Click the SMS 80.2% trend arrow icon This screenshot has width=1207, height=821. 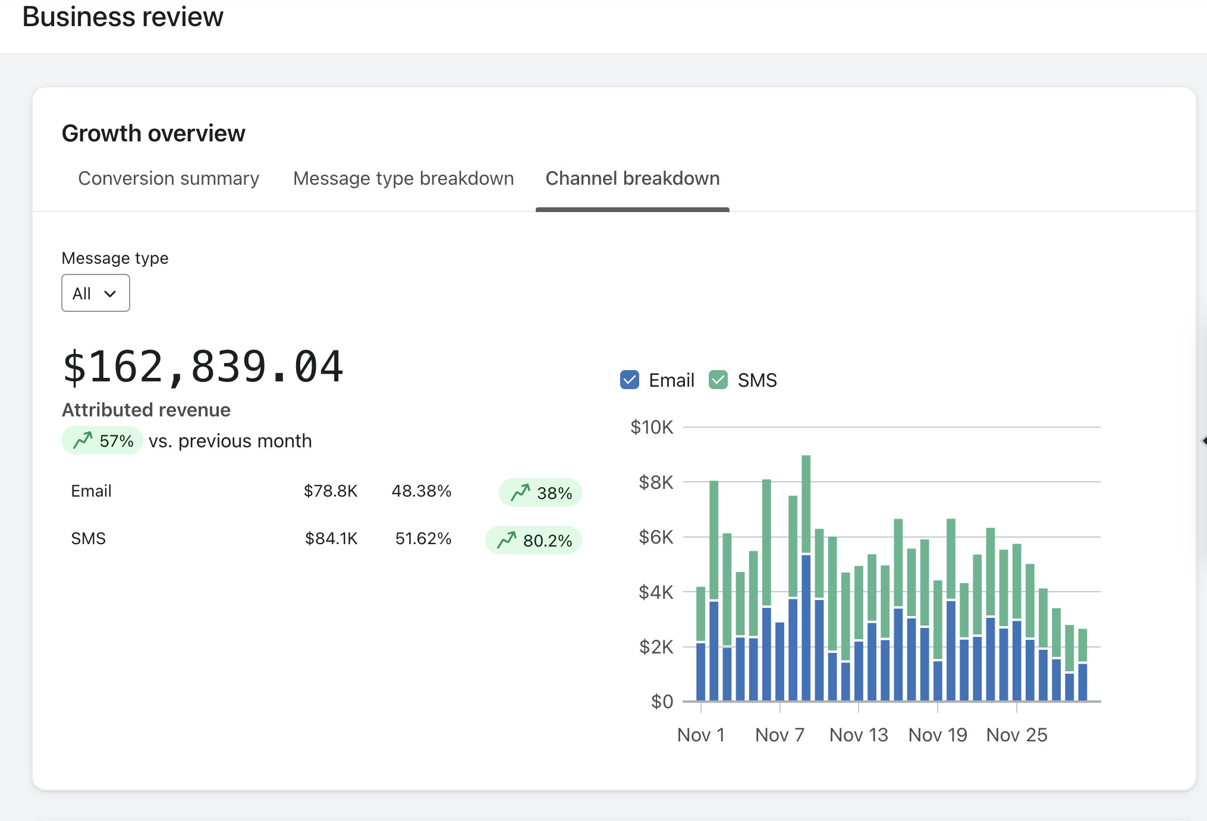coord(507,540)
